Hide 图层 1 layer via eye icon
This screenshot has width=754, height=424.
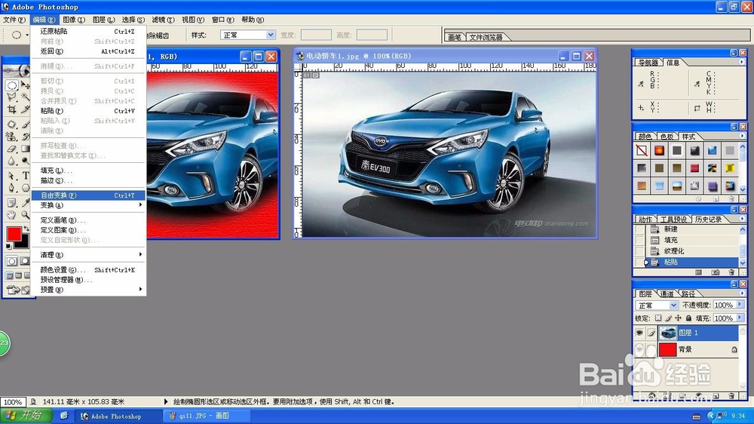pos(639,333)
